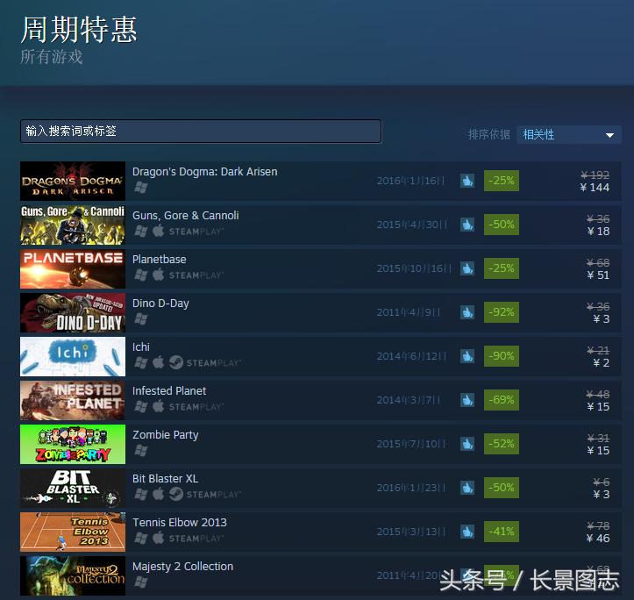Click the -92% discount badge for Dino D-Day
The image size is (634, 600).
click(502, 312)
